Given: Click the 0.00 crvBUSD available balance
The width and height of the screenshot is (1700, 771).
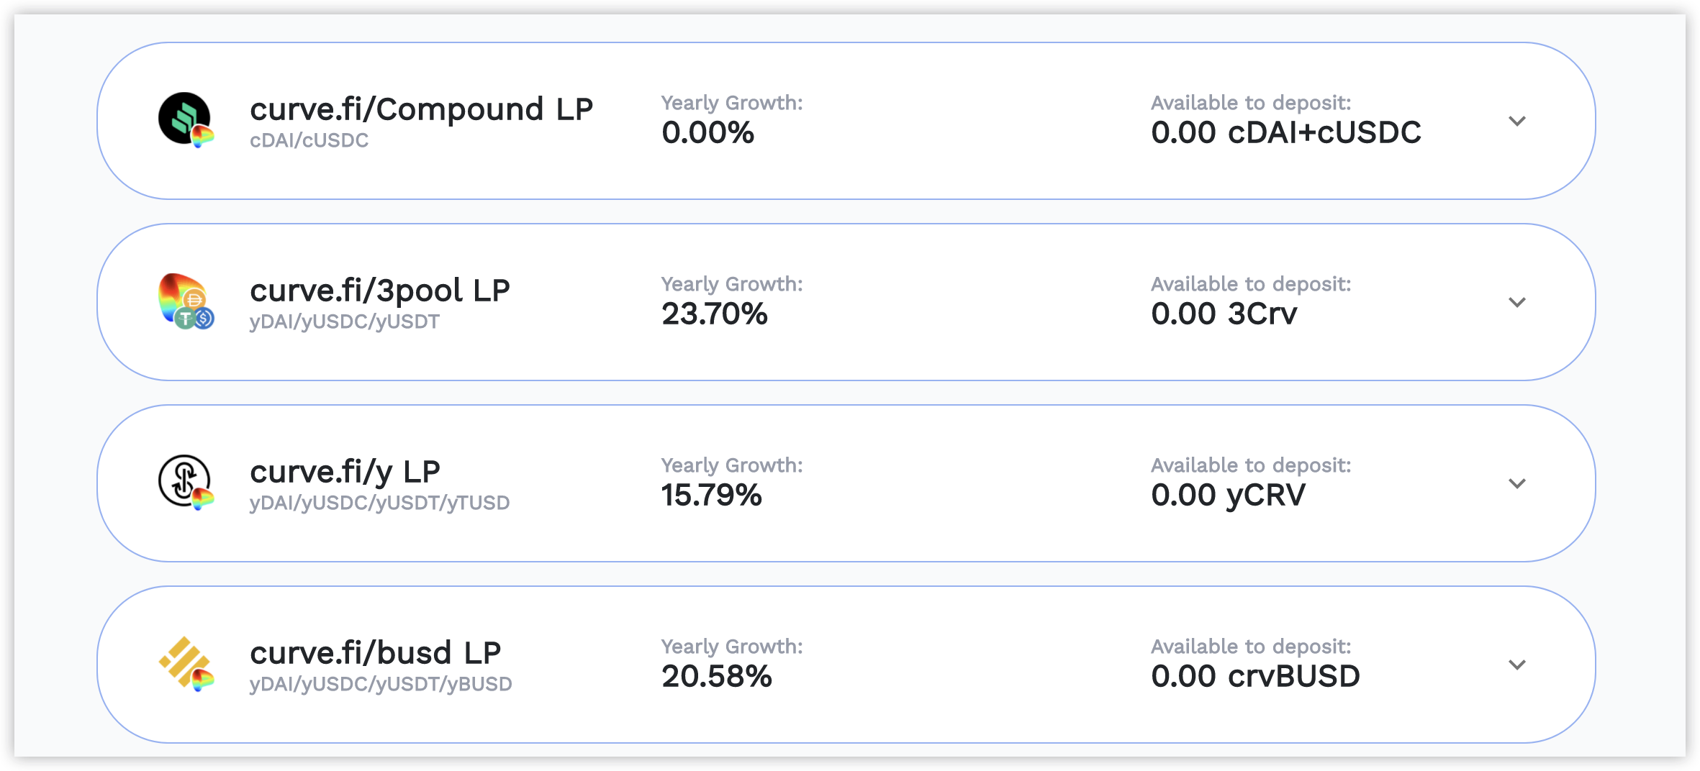Looking at the screenshot, I should click(1256, 676).
